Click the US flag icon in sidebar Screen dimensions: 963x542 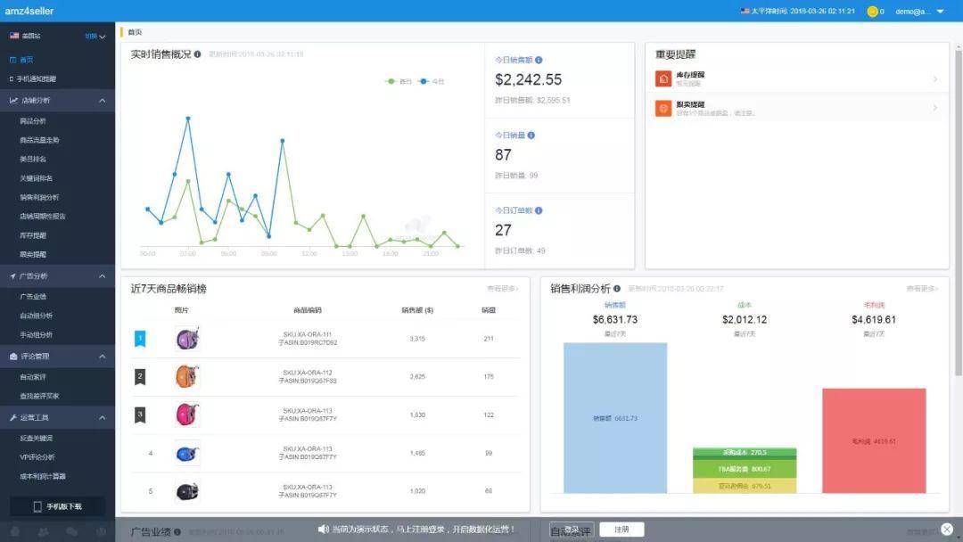pyautogui.click(x=14, y=36)
